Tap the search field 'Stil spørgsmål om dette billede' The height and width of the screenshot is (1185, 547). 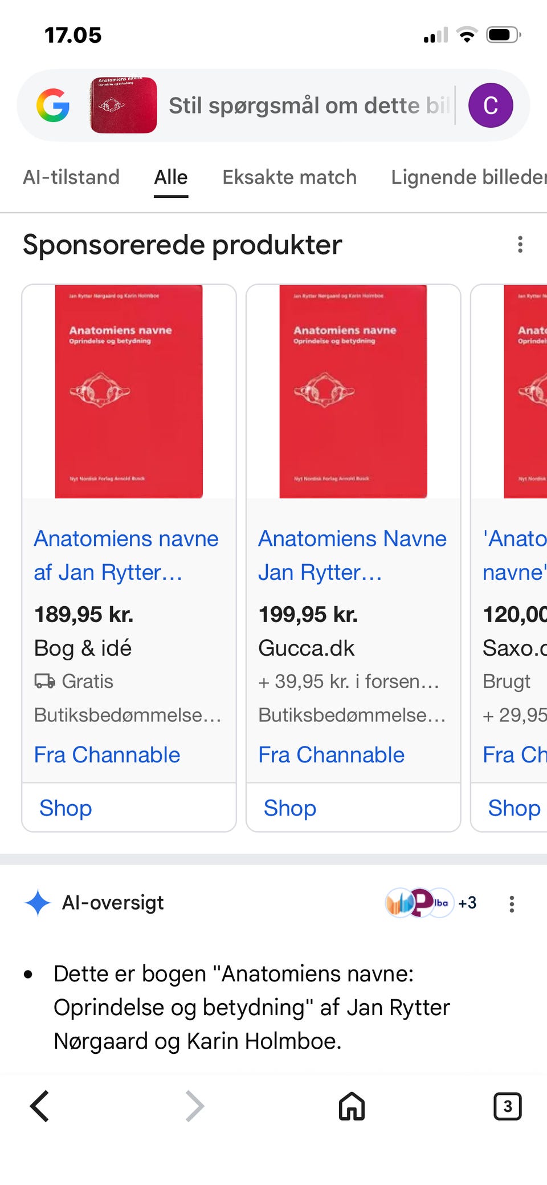[x=309, y=105]
